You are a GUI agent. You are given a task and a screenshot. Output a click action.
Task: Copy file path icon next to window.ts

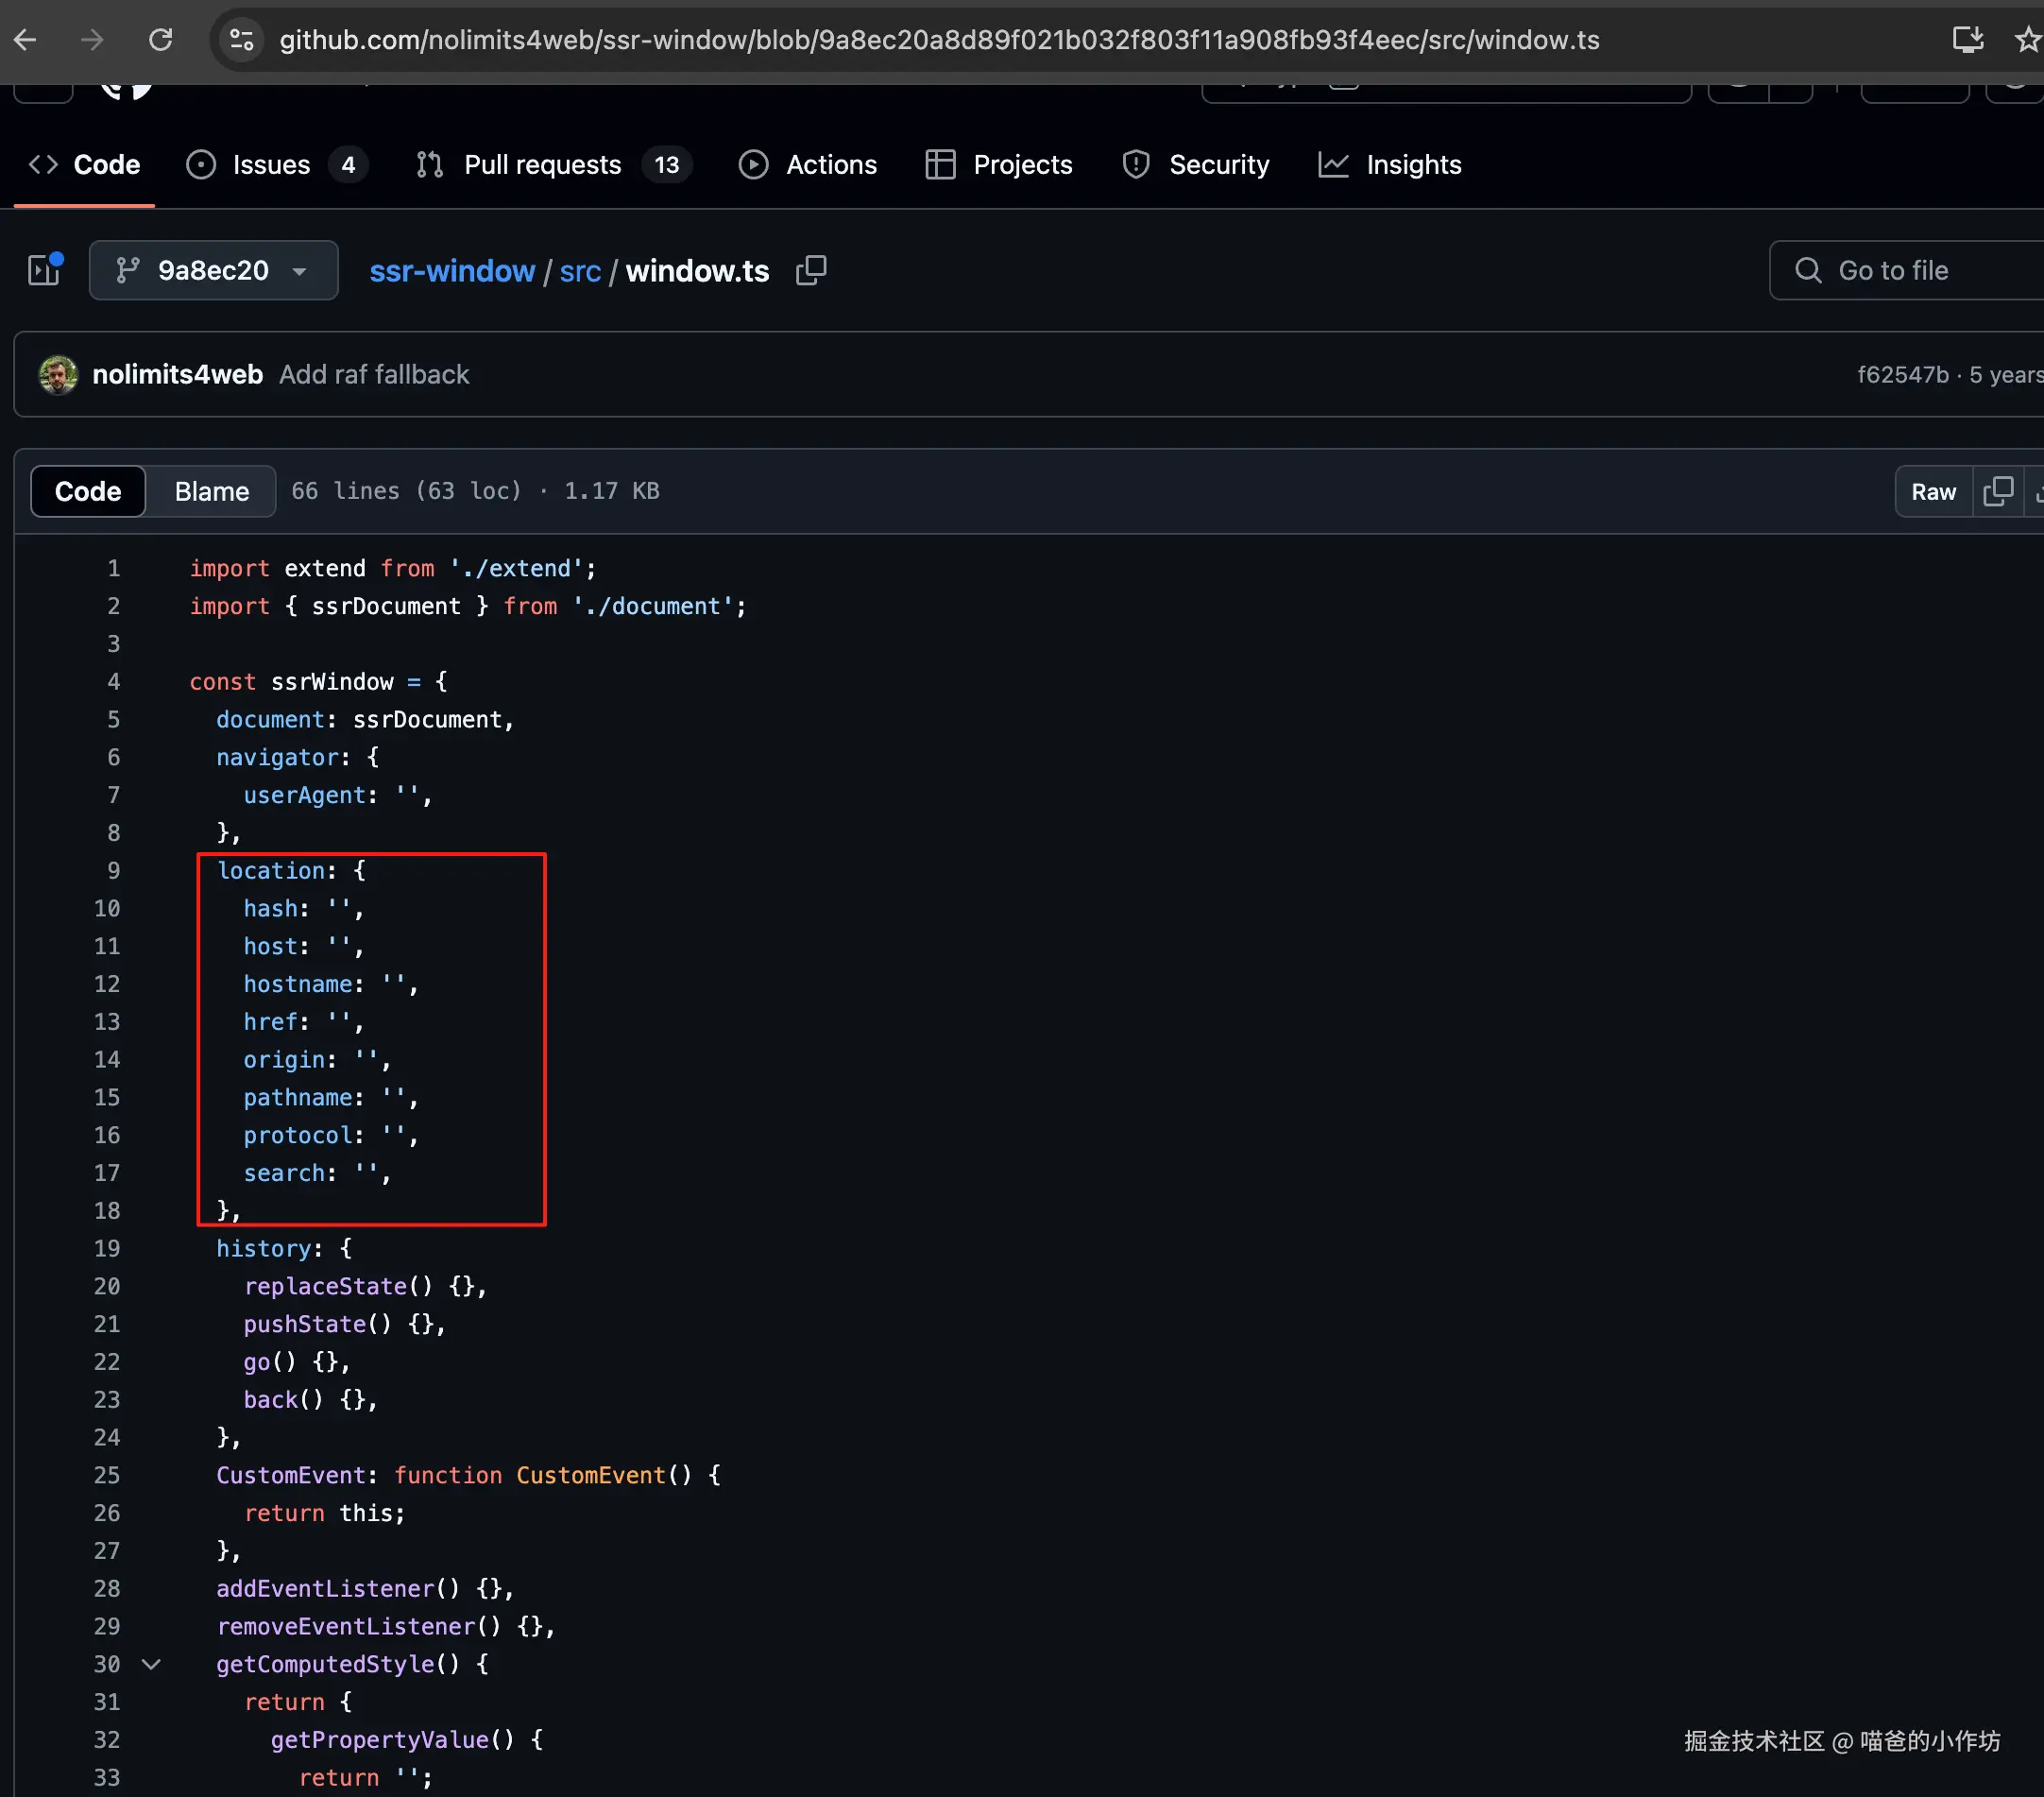811,270
